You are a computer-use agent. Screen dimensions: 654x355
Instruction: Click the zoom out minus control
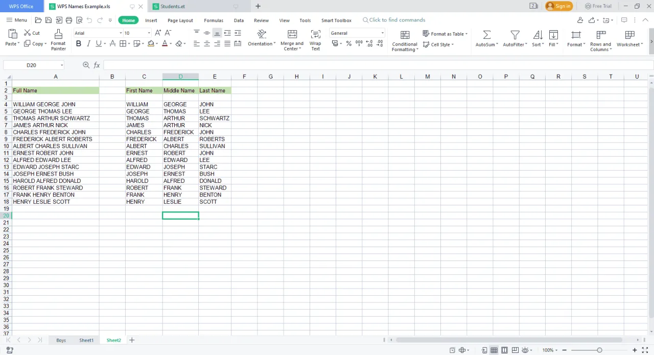[x=564, y=350]
